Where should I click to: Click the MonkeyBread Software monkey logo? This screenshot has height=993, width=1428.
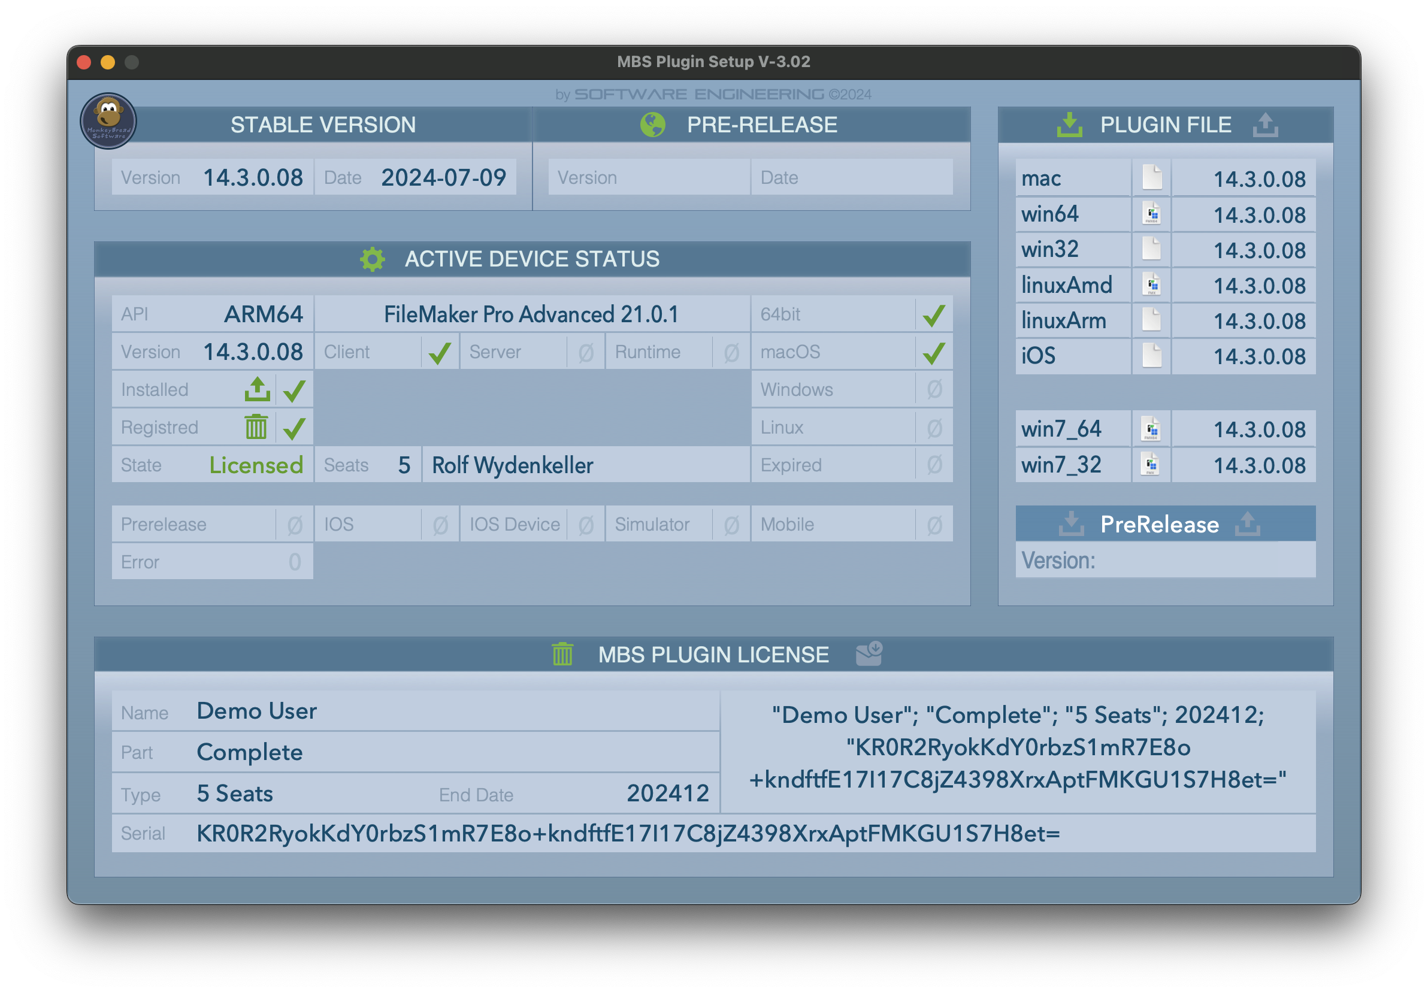tap(108, 120)
